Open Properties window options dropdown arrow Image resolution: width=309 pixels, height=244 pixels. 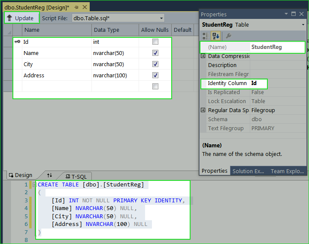point(286,14)
